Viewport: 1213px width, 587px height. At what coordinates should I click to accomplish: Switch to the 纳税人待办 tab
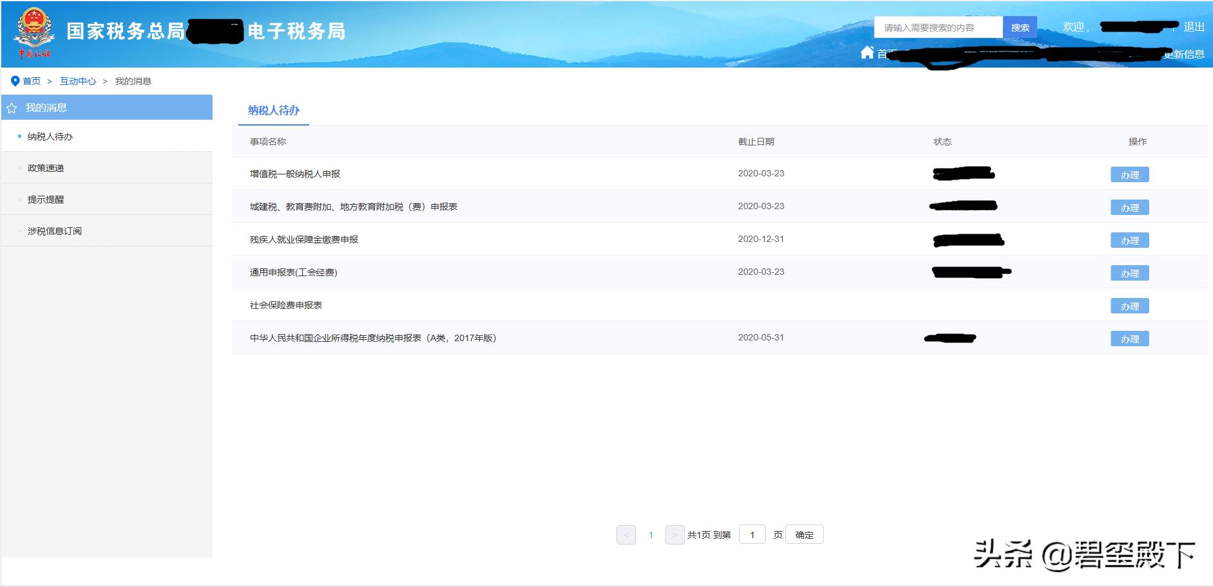tap(273, 110)
